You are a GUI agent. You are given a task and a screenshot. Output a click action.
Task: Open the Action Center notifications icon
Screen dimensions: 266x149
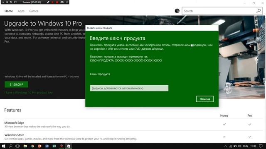tap(261, 146)
